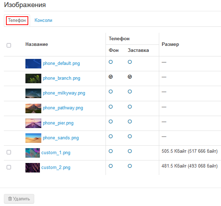Open the phone_pier.png file link

[58, 123]
